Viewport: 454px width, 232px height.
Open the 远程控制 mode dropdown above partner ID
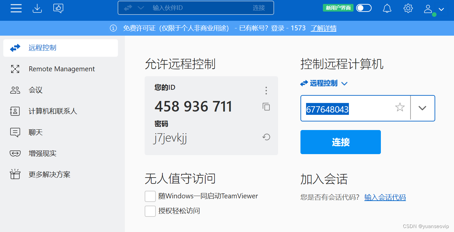point(324,83)
